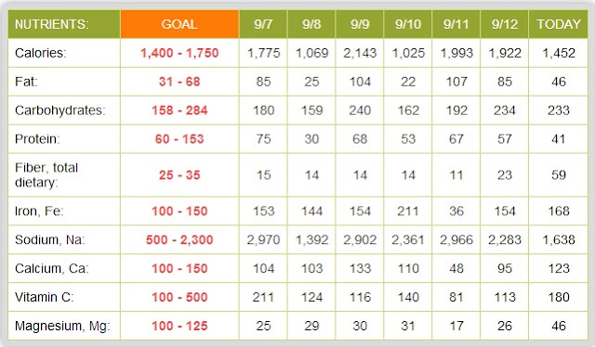Select the Carbohydrates row label
Image resolution: width=595 pixels, height=347 pixels.
tap(59, 110)
